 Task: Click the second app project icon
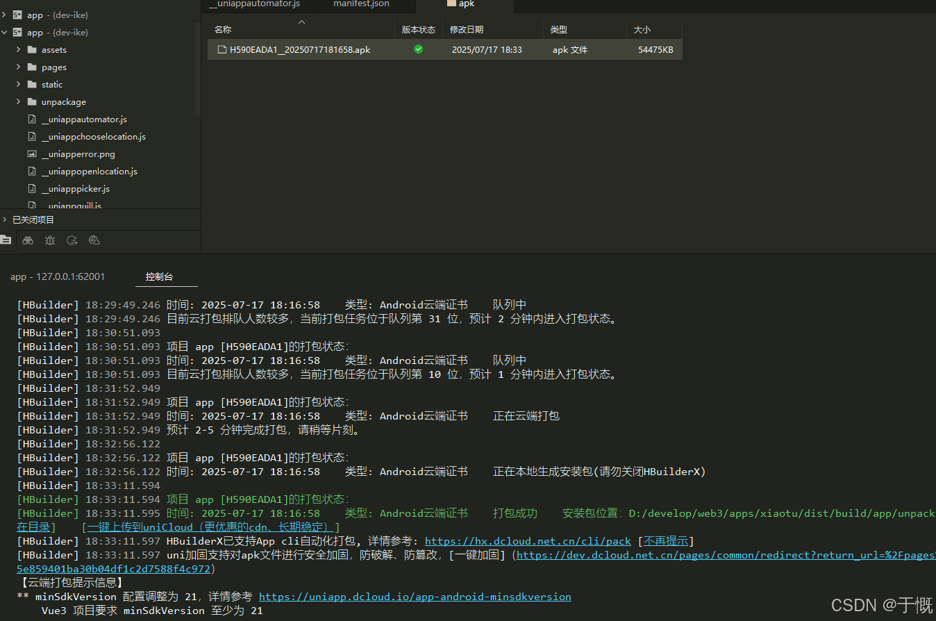18,33
